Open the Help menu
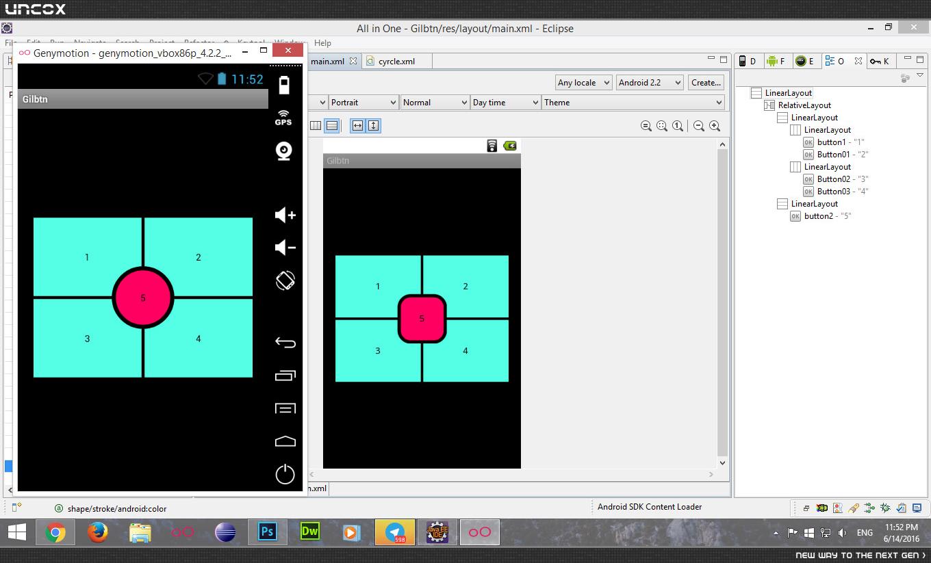Screen dimensions: 931x563 (x=322, y=43)
